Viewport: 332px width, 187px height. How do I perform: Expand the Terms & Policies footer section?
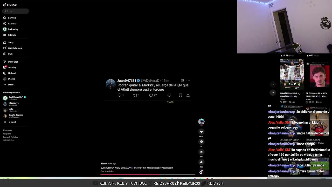[x=10, y=137]
